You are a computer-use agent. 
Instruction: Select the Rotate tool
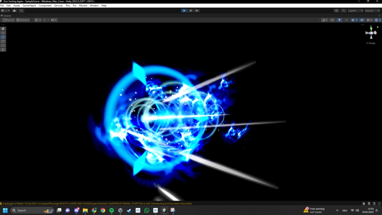pyautogui.click(x=3, y=37)
